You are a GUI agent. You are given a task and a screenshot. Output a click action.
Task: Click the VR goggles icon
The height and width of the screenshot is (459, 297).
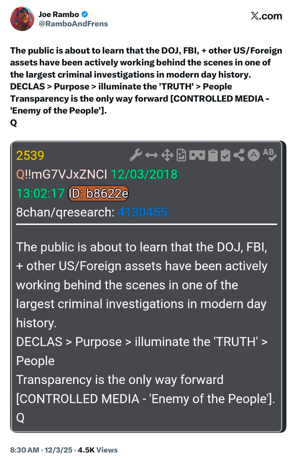197,155
